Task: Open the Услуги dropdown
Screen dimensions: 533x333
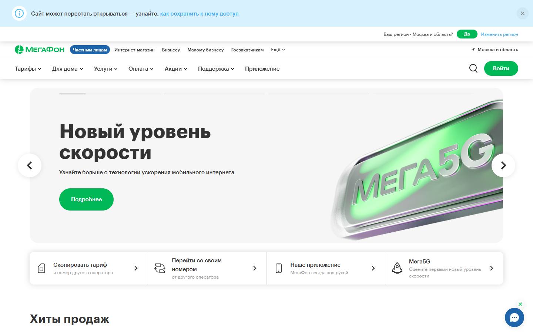Action: (x=106, y=69)
